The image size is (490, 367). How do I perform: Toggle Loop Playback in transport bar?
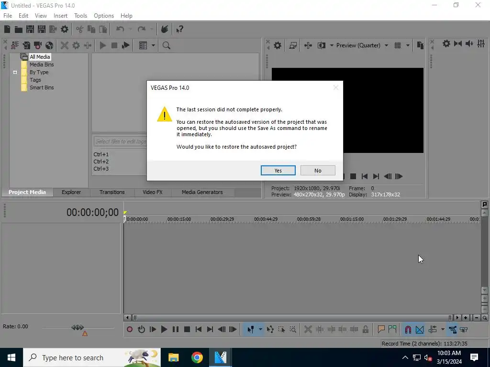(141, 330)
